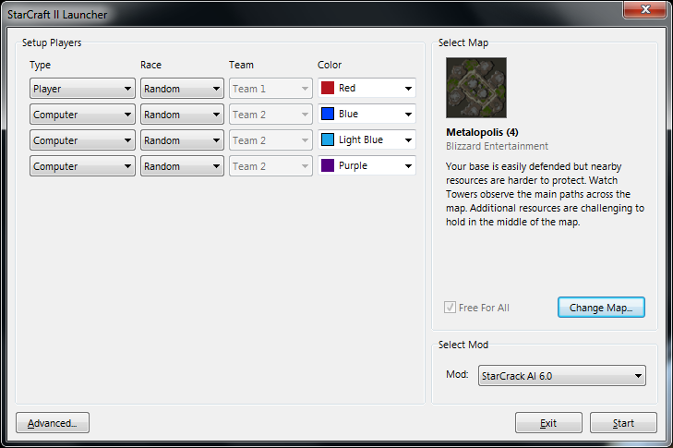This screenshot has height=448, width=673.
Task: Click the Exit button
Action: [548, 423]
